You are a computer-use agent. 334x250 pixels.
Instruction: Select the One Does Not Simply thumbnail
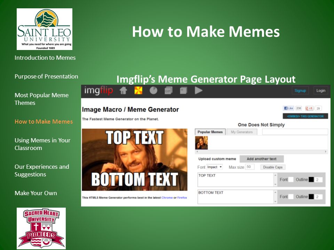pos(201,143)
